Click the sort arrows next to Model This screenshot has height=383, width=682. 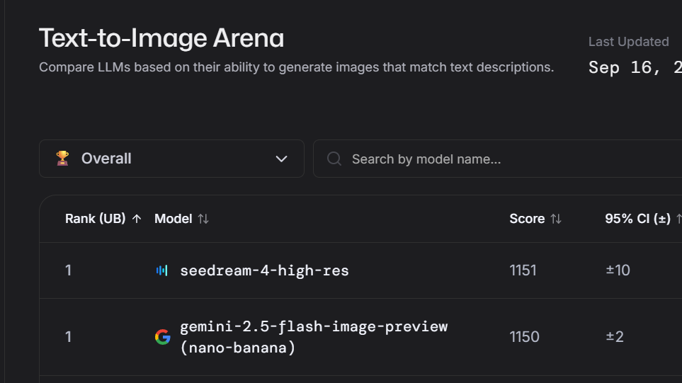203,219
